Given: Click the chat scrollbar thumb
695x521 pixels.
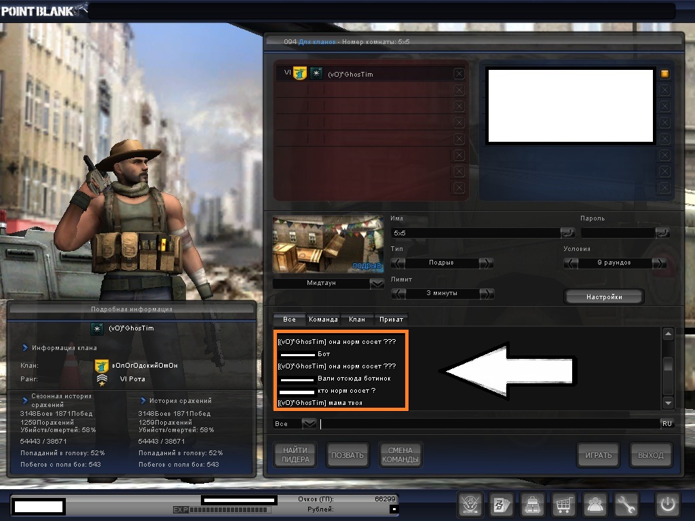Looking at the screenshot, I should (668, 364).
